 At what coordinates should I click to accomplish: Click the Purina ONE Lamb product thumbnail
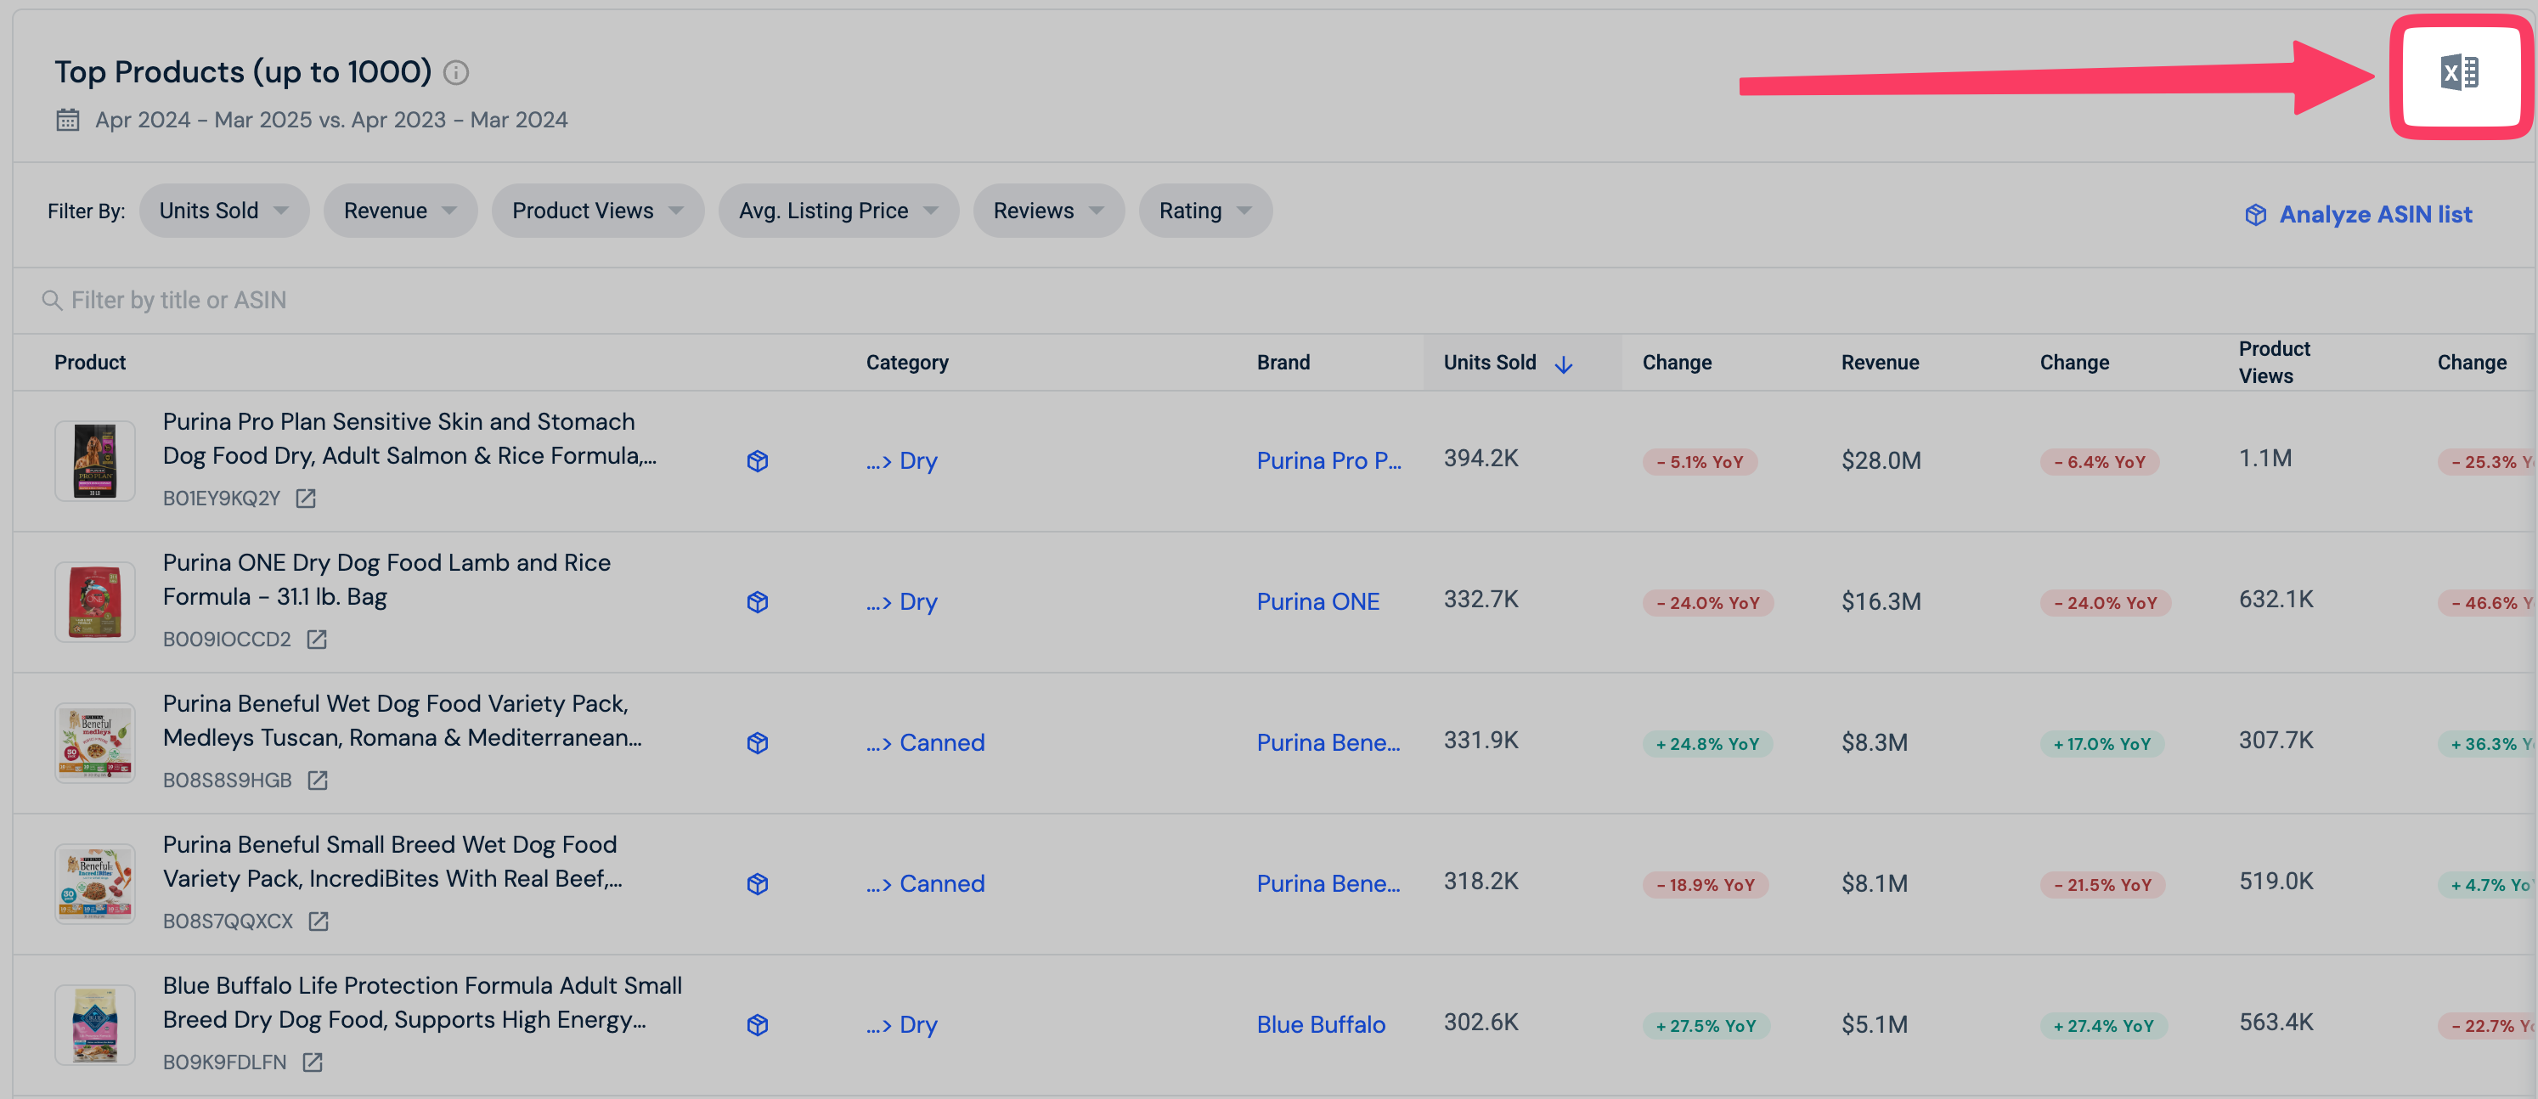[94, 601]
